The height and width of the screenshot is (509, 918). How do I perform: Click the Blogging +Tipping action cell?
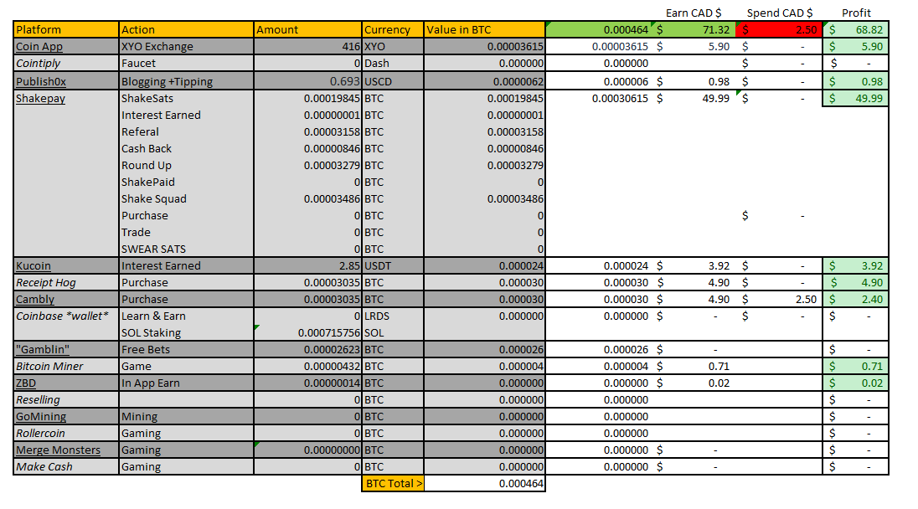tap(186, 82)
